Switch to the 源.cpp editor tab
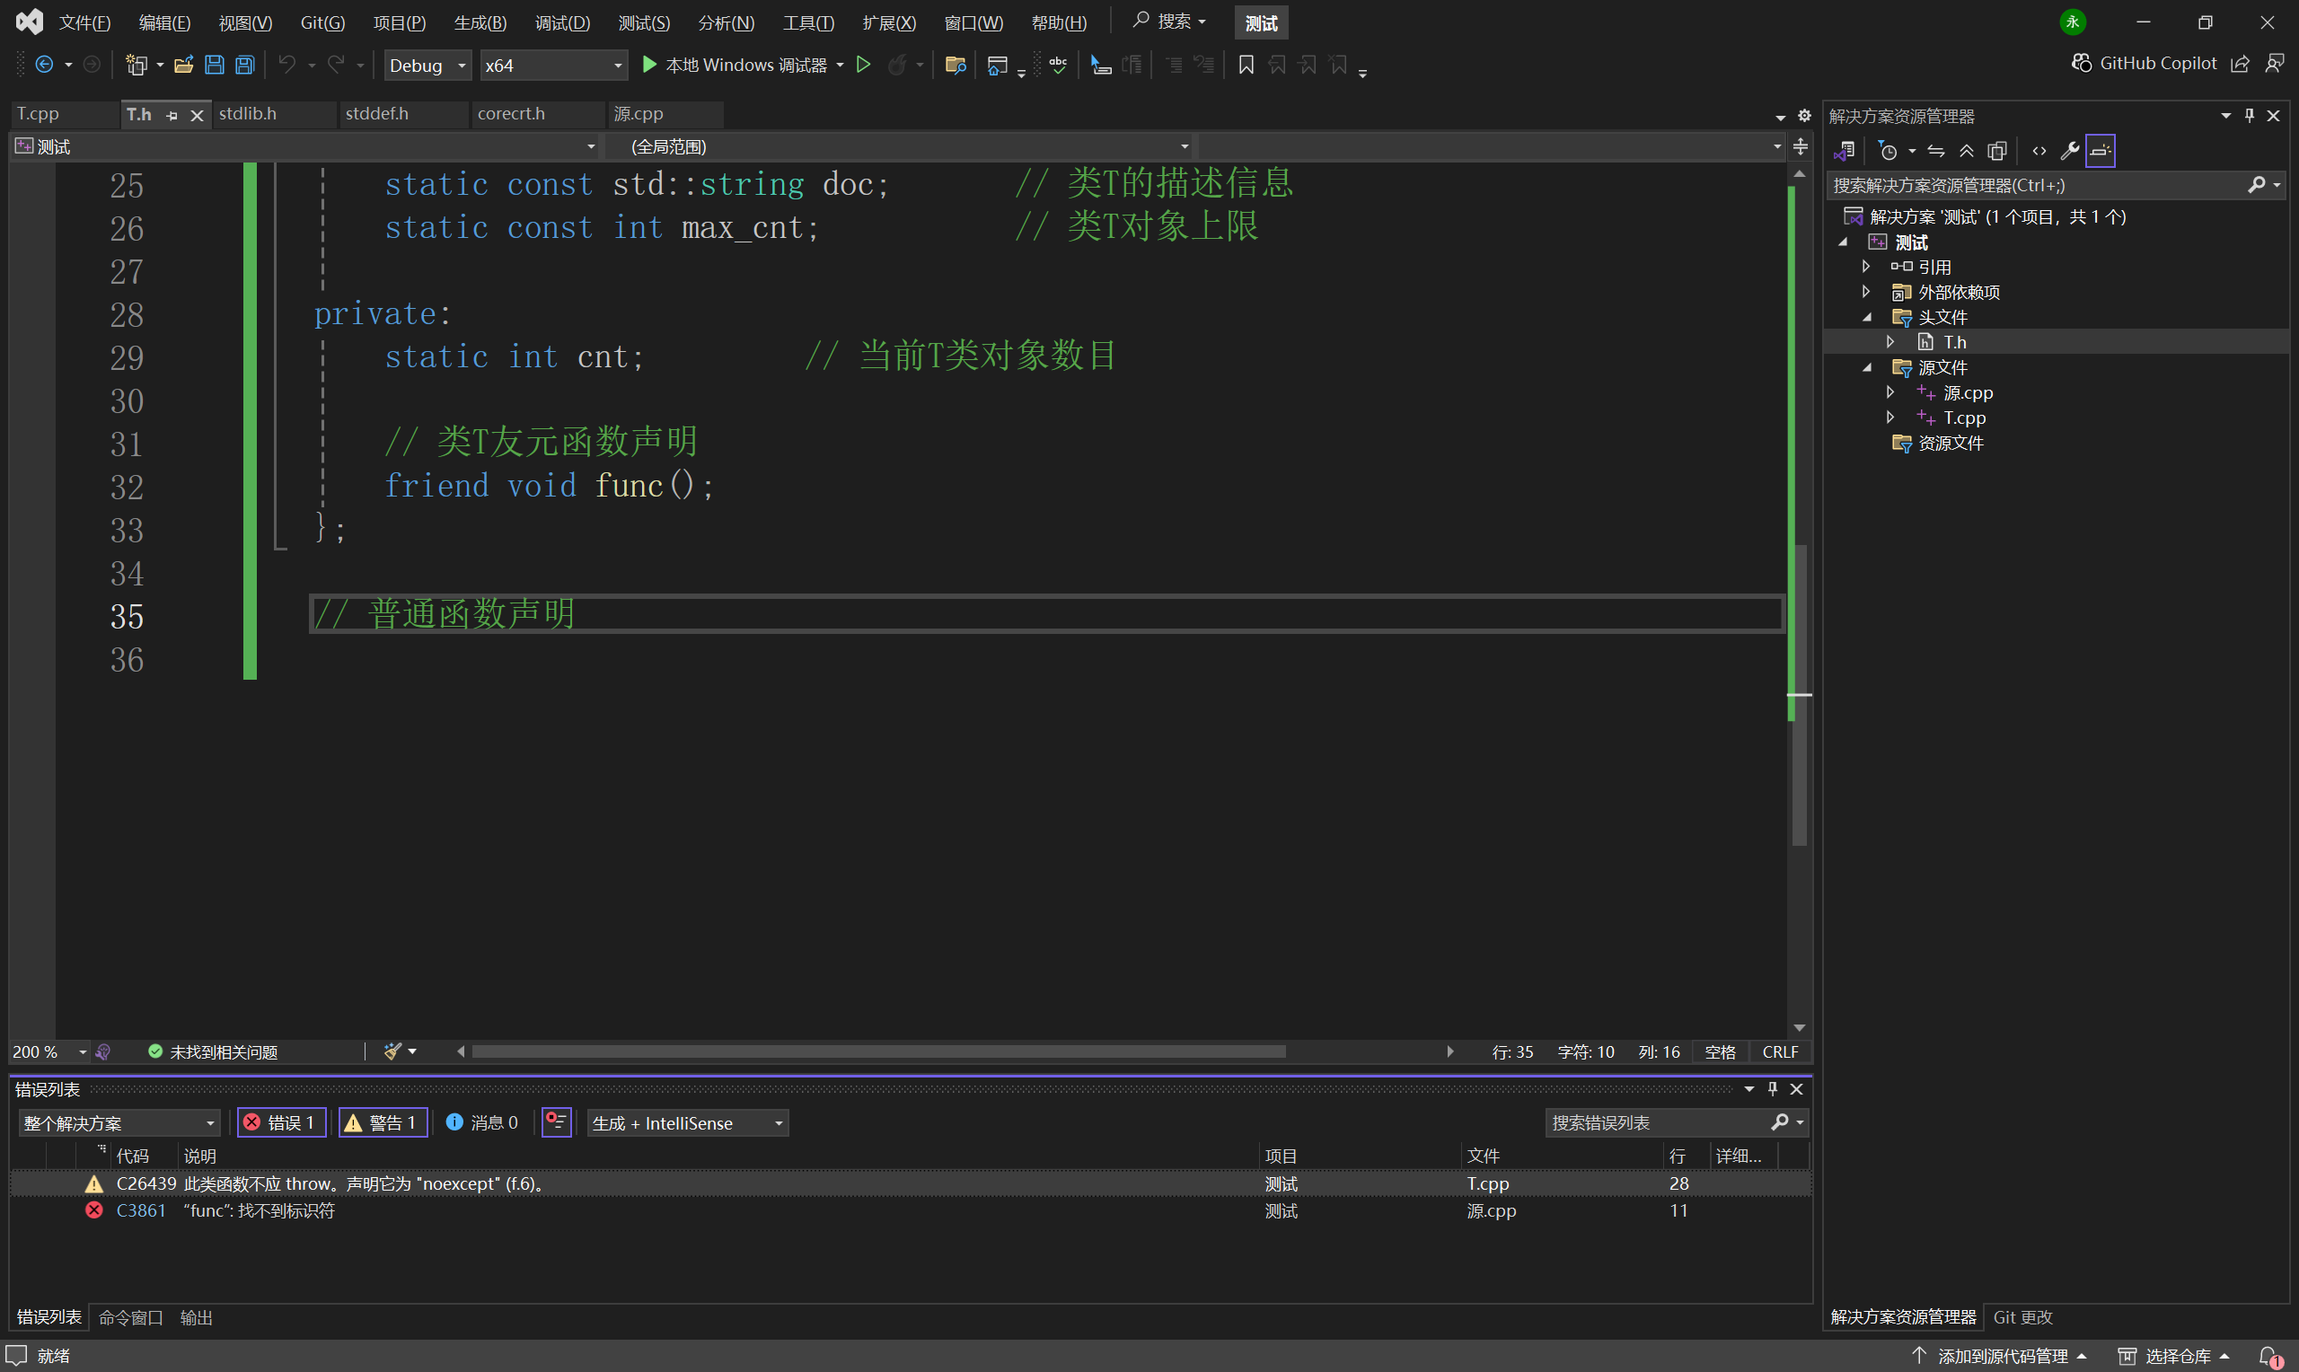2299x1372 pixels. (639, 114)
